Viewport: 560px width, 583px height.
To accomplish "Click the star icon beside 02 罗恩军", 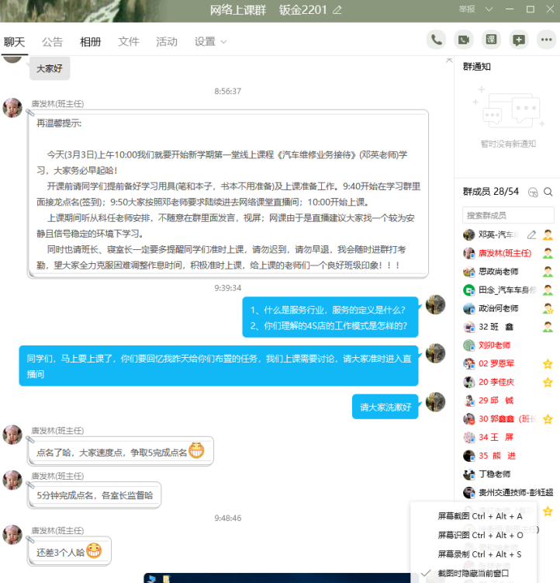I will pos(548,363).
